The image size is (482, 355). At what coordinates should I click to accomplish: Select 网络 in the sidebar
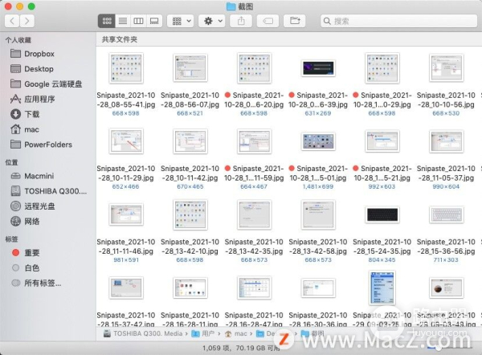pos(25,221)
